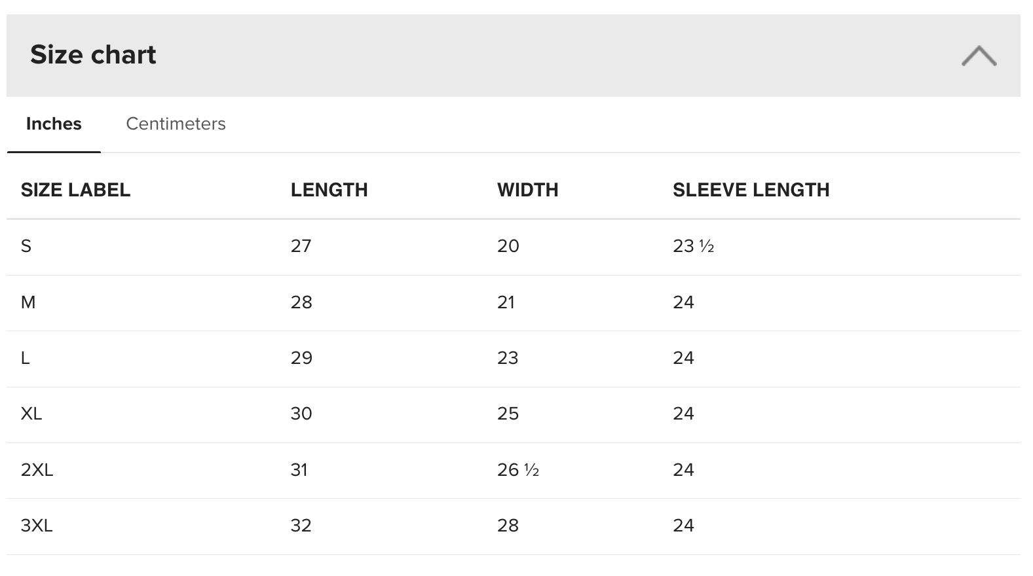This screenshot has width=1033, height=576.
Task: Click the LENGTH column header
Action: click(x=329, y=190)
